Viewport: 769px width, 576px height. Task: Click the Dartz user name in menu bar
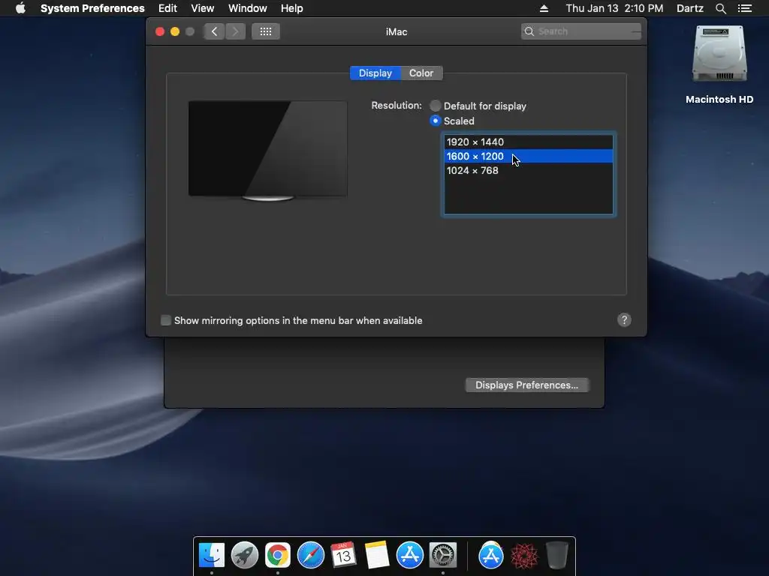pos(689,8)
